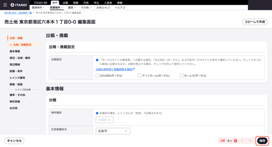Go to next required field arrow
The width and height of the screenshot is (272, 147).
pyautogui.click(x=250, y=141)
